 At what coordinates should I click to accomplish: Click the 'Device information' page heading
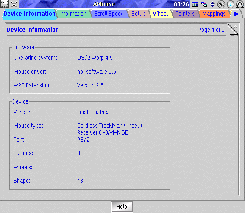pyautogui.click(x=33, y=30)
